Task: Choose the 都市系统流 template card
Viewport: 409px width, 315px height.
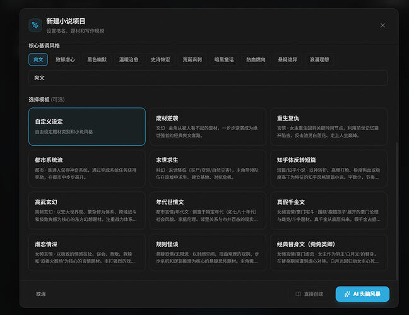Action: point(87,169)
